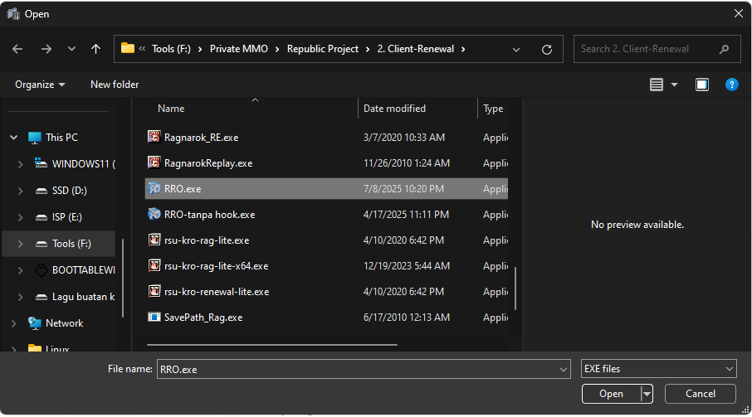The height and width of the screenshot is (417, 752).
Task: Toggle the preview pane
Action: [702, 85]
